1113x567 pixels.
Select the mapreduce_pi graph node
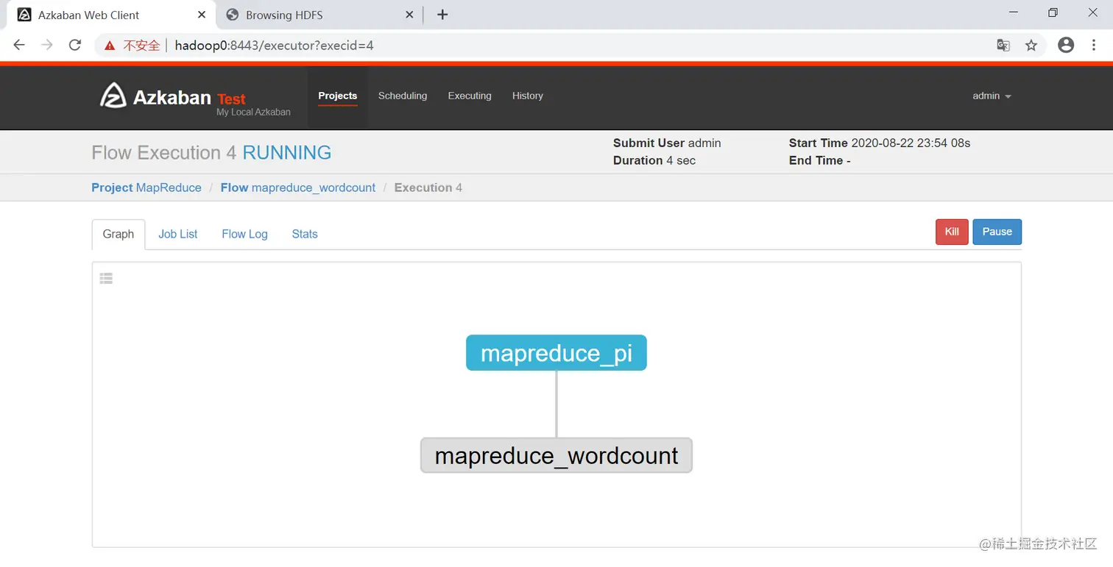coord(556,353)
